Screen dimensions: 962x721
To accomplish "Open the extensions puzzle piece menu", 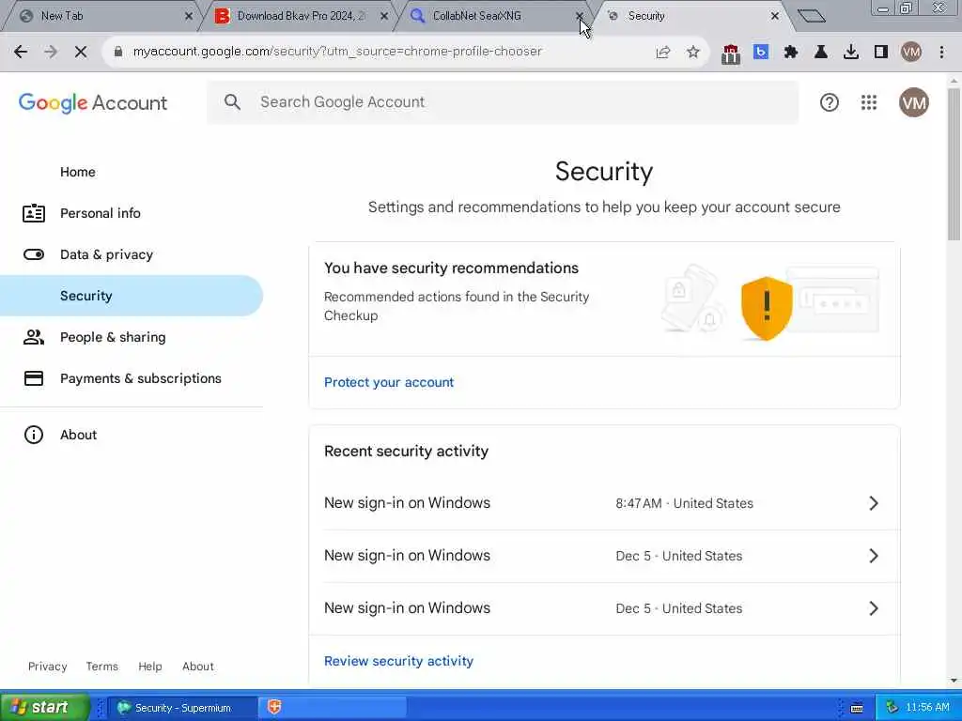I will (x=791, y=53).
